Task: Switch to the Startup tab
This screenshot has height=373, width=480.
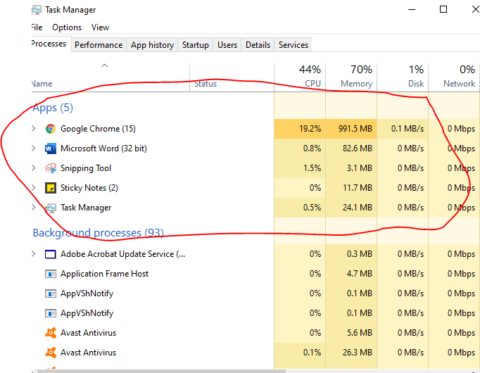Action: pyautogui.click(x=195, y=45)
